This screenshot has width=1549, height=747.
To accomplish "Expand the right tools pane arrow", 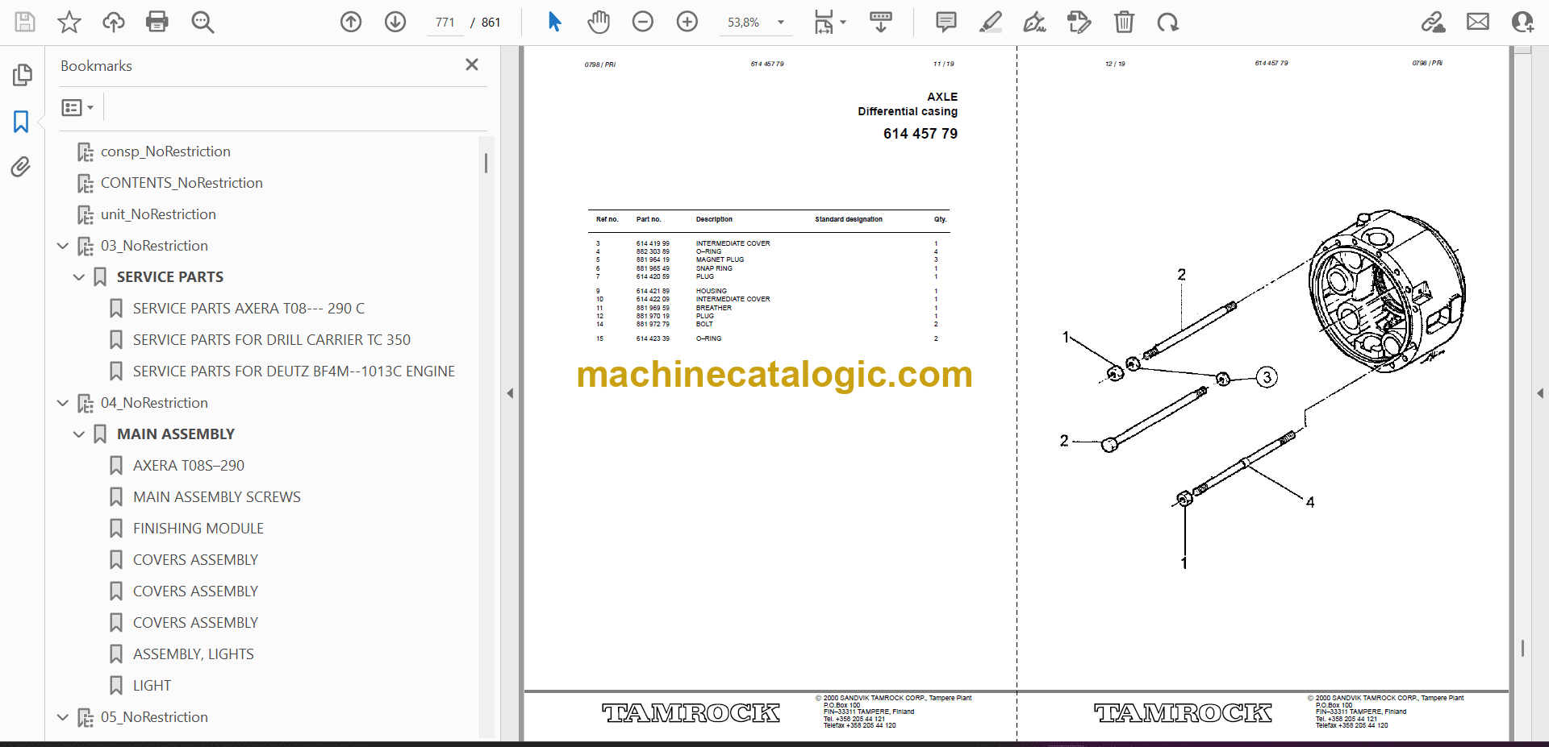I will [x=1540, y=393].
